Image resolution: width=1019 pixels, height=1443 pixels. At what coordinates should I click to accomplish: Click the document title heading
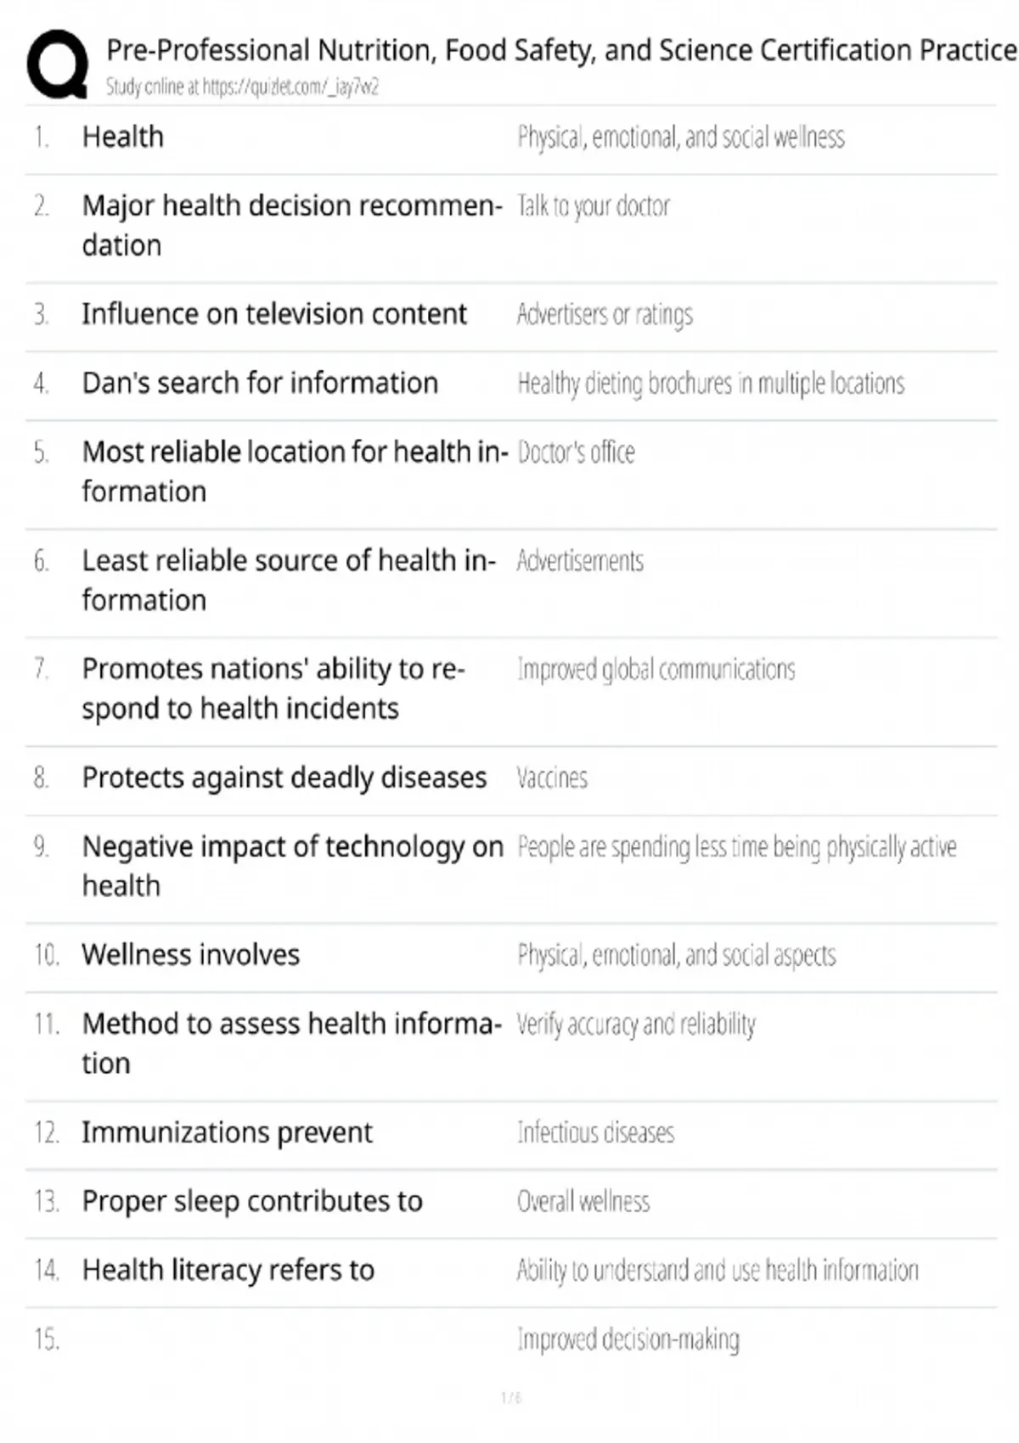point(560,51)
